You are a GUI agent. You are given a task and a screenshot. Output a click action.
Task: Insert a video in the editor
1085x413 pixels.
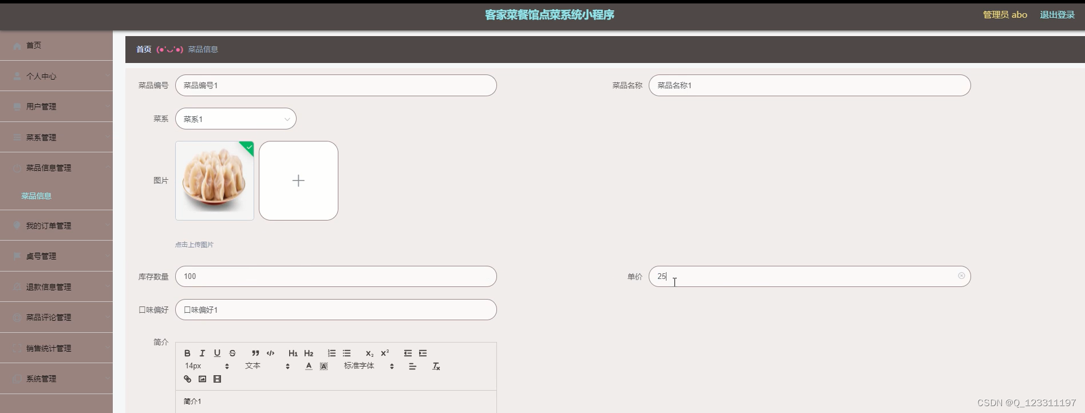tap(217, 379)
